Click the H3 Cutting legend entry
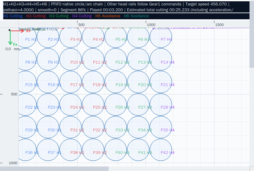 pos(59,16)
